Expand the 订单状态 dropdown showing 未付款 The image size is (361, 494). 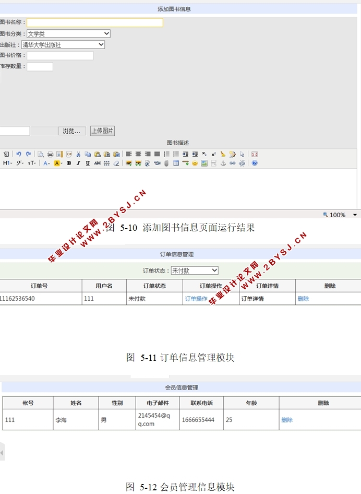(x=195, y=270)
